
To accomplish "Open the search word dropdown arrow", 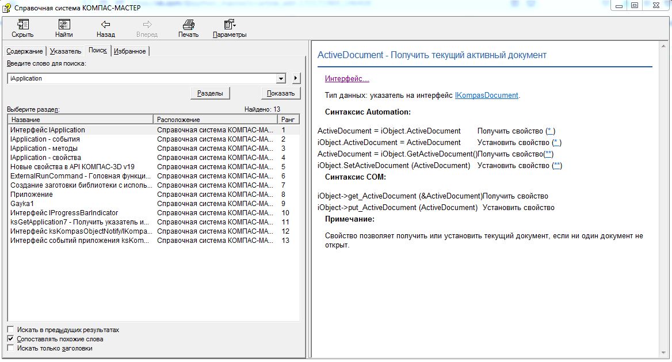I will pos(281,78).
